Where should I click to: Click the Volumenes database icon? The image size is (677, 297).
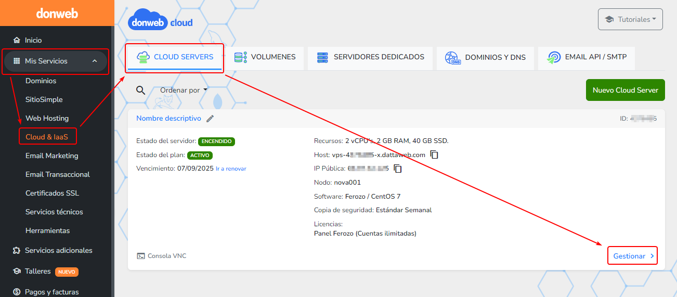[240, 57]
